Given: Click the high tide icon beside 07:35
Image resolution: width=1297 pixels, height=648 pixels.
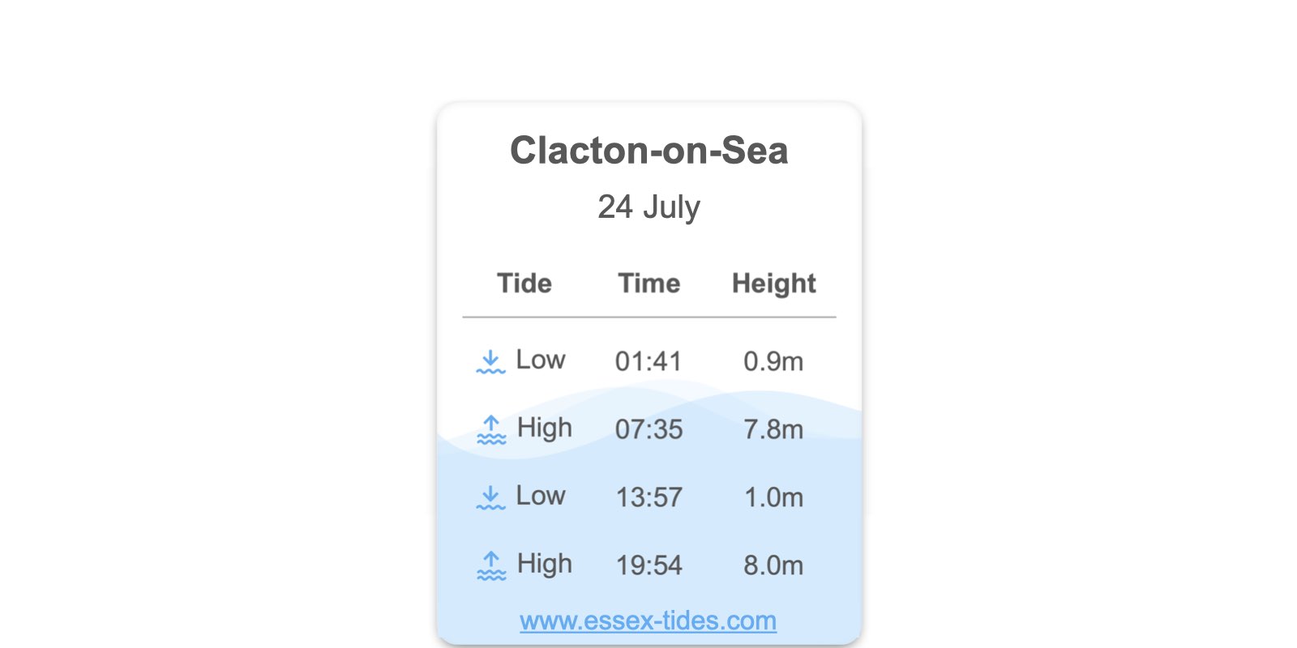Looking at the screenshot, I should pyautogui.click(x=491, y=429).
